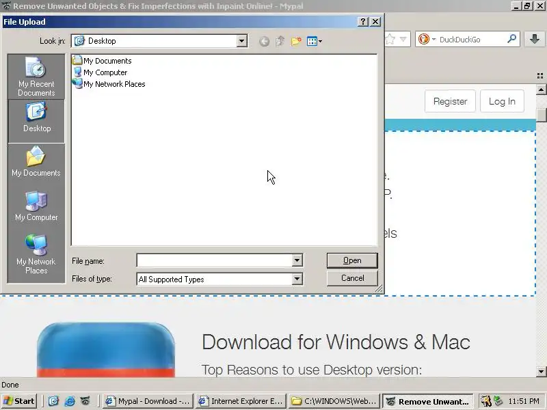Select My Computer in the file list
547x410 pixels.
[100, 72]
